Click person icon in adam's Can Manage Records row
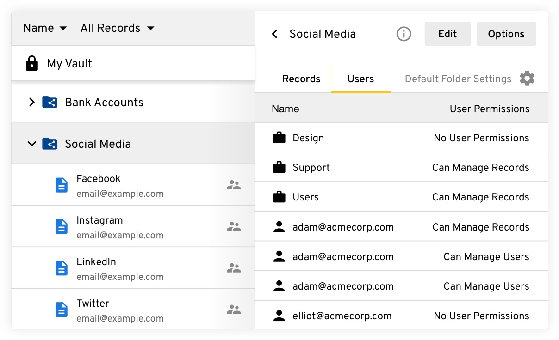The width and height of the screenshot is (559, 340). point(279,227)
